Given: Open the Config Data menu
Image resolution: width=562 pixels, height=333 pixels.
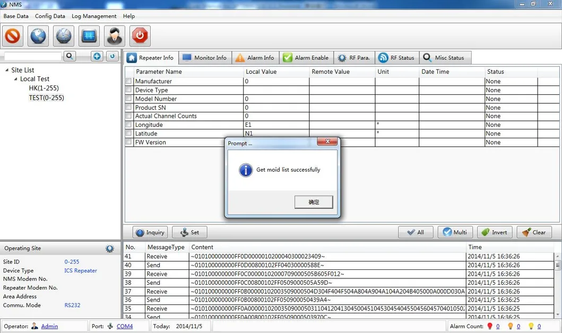Looking at the screenshot, I should pos(50,16).
